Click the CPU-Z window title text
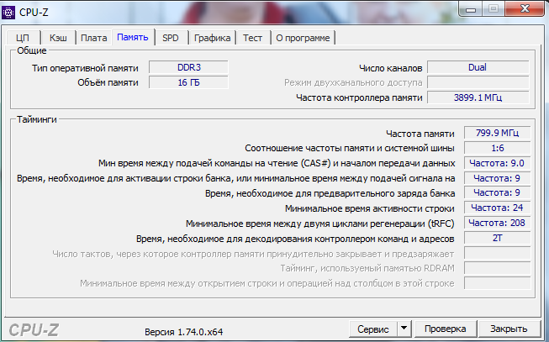This screenshot has width=549, height=342. click(34, 13)
